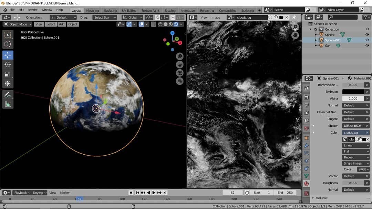Screen dimensions: 372x209
Task: Select the Scale tool
Action: 8,74
